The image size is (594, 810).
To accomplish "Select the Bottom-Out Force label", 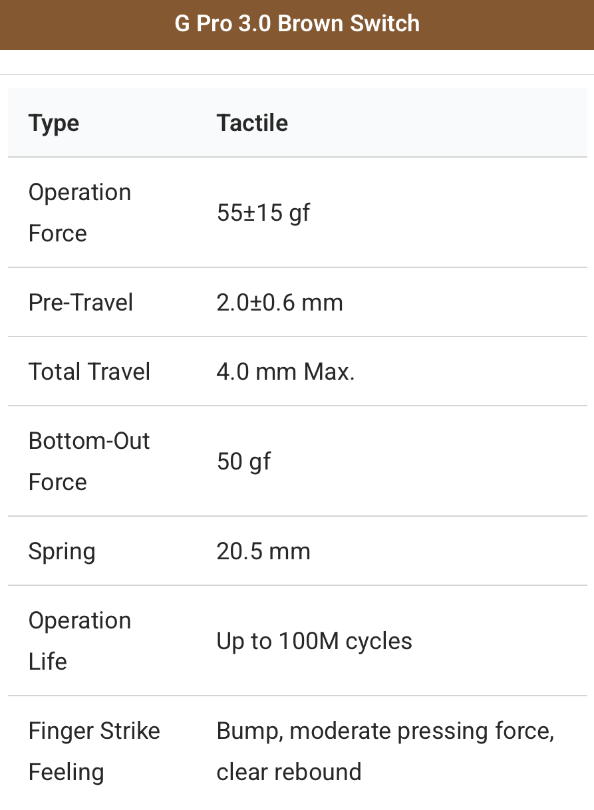I will [x=89, y=462].
